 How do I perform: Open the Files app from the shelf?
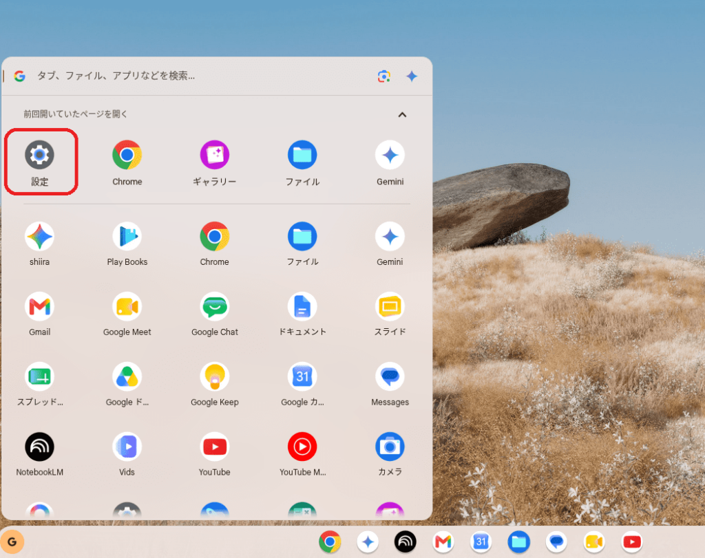[519, 541]
